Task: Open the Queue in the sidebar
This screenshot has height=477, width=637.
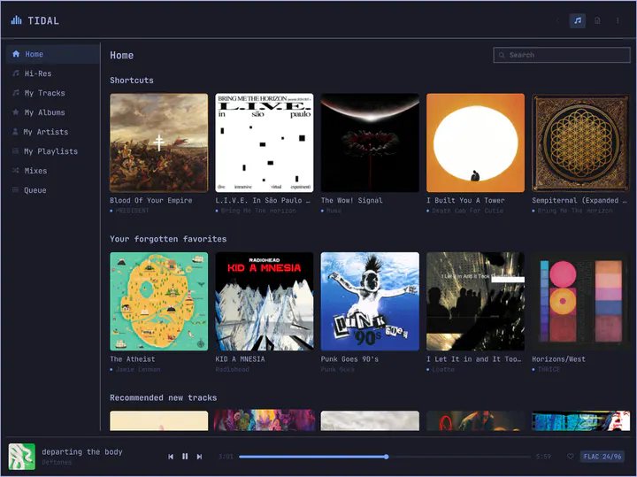Action: click(53, 190)
